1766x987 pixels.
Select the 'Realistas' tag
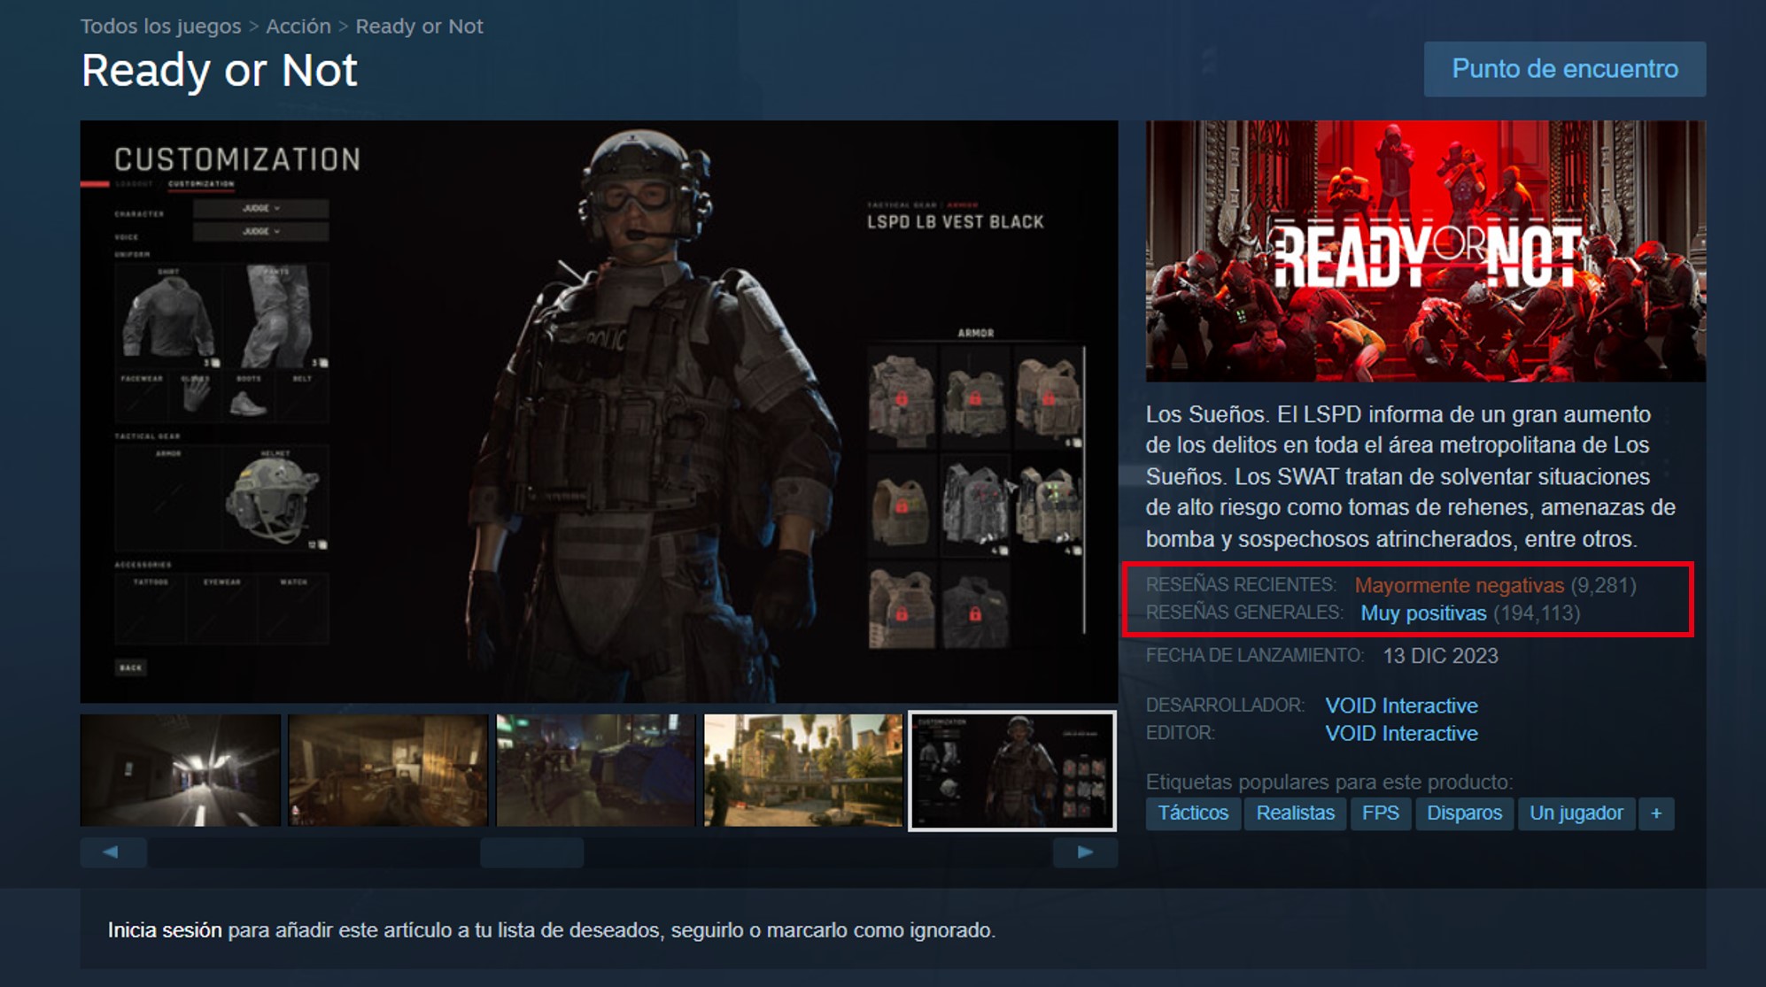coord(1295,813)
